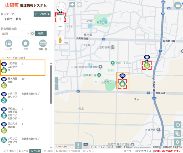Open the 住所 address search icon

[x=26, y=43]
